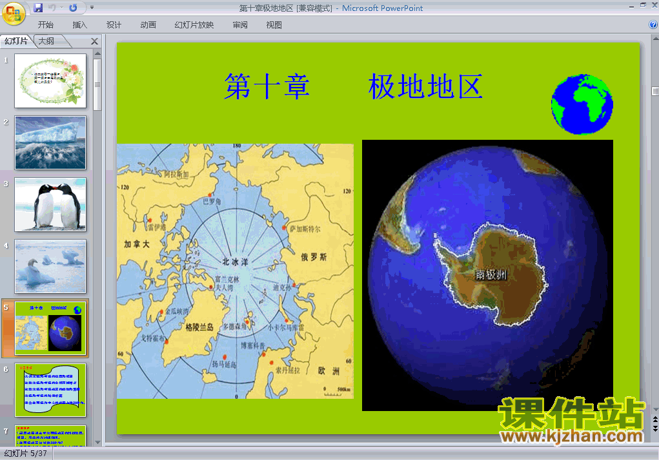
Task: Save the presentation with the floppy icon
Action: point(38,8)
